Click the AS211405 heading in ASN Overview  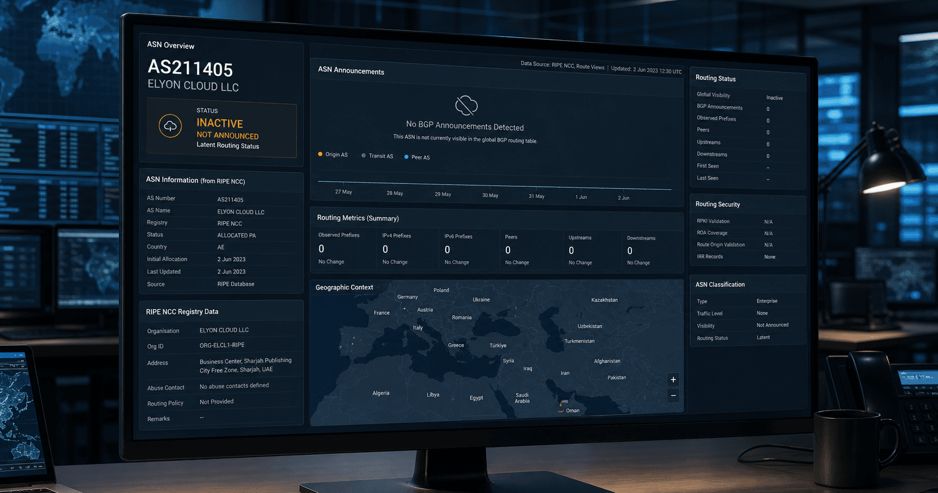click(x=190, y=68)
